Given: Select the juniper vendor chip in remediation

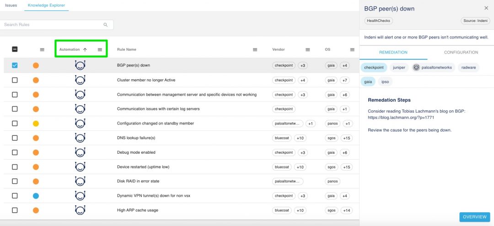Looking at the screenshot, I should click(x=399, y=68).
